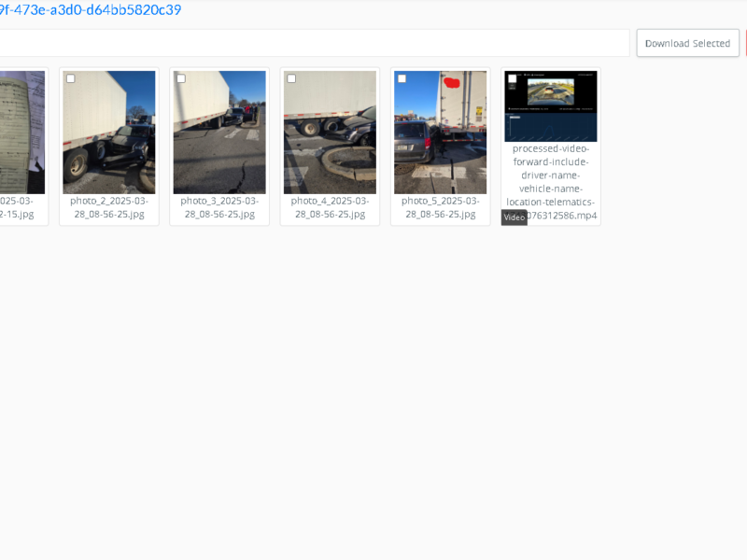Click the Video tag label
This screenshot has height=560, width=747.
(514, 217)
